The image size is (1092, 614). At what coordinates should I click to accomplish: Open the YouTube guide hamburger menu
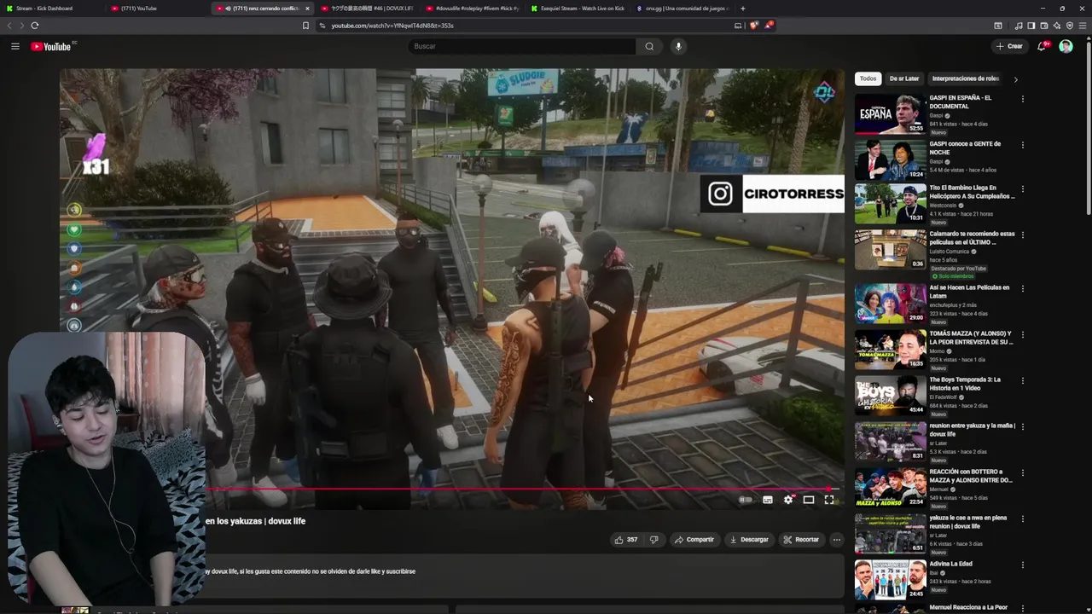15,46
